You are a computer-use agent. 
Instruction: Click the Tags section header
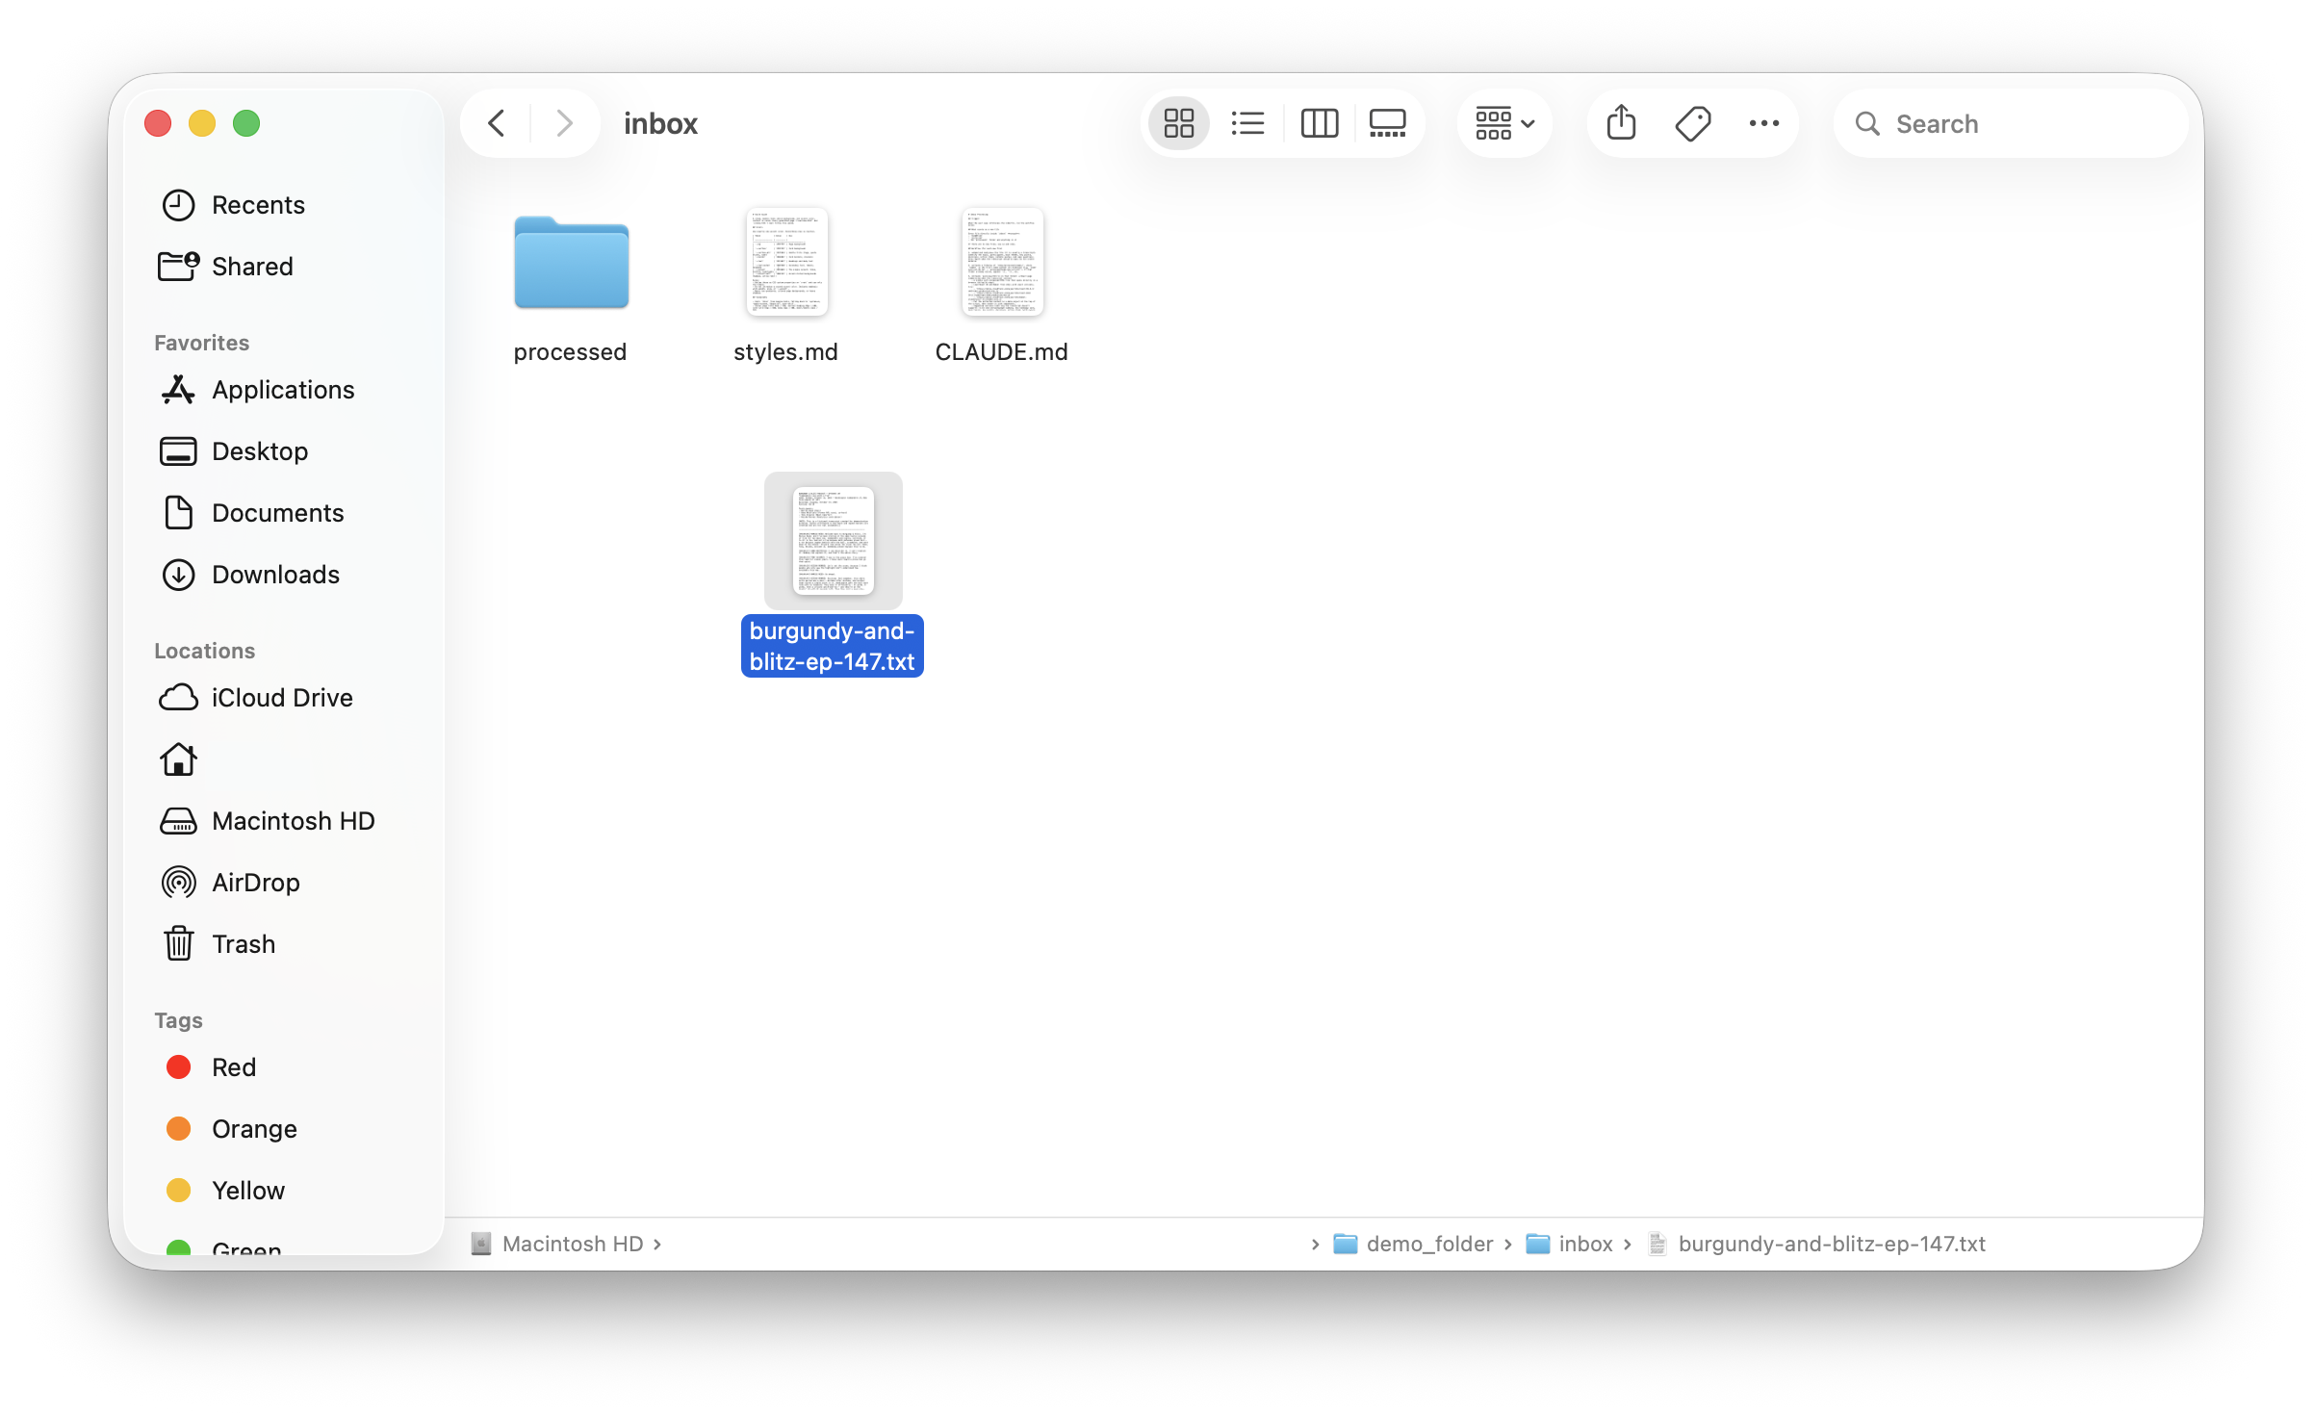[179, 1020]
